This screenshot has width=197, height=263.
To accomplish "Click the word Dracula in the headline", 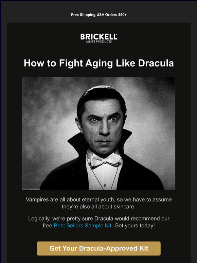I will [x=156, y=63].
